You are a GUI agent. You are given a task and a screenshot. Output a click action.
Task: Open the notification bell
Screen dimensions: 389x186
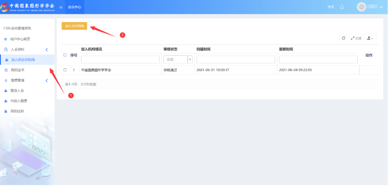pyautogui.click(x=342, y=7)
